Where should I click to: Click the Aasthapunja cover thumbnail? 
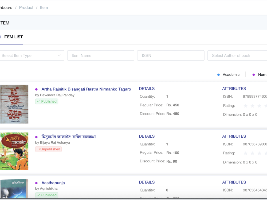14,189
